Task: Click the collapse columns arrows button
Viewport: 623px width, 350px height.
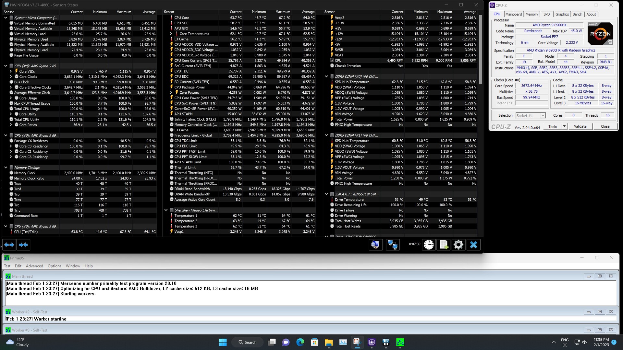Action: (23, 245)
